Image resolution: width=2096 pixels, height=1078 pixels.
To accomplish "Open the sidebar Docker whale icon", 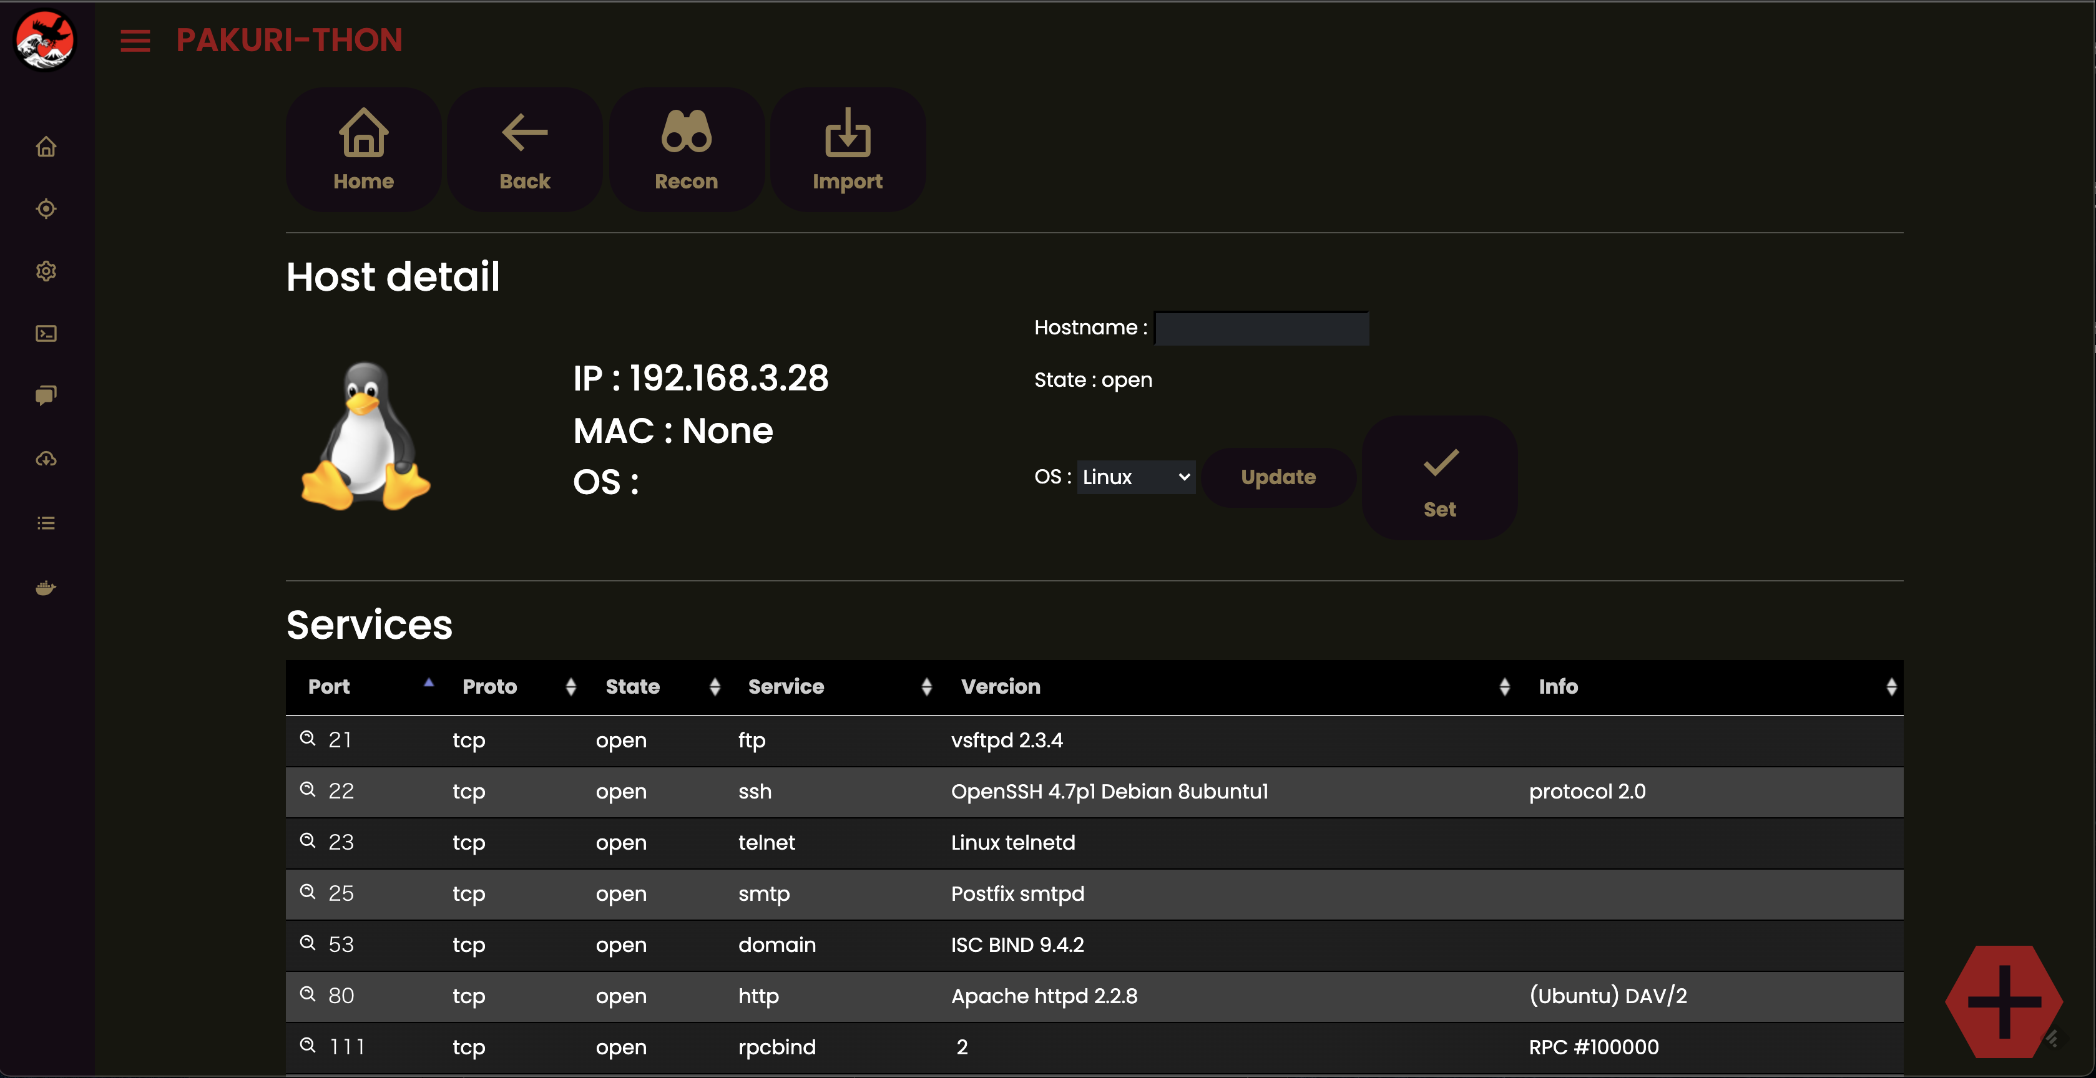I will pyautogui.click(x=46, y=587).
